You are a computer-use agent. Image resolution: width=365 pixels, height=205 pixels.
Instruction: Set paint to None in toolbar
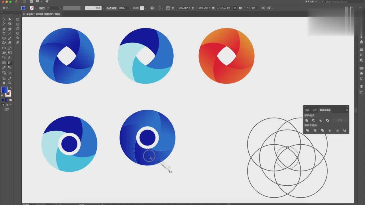coord(11,100)
